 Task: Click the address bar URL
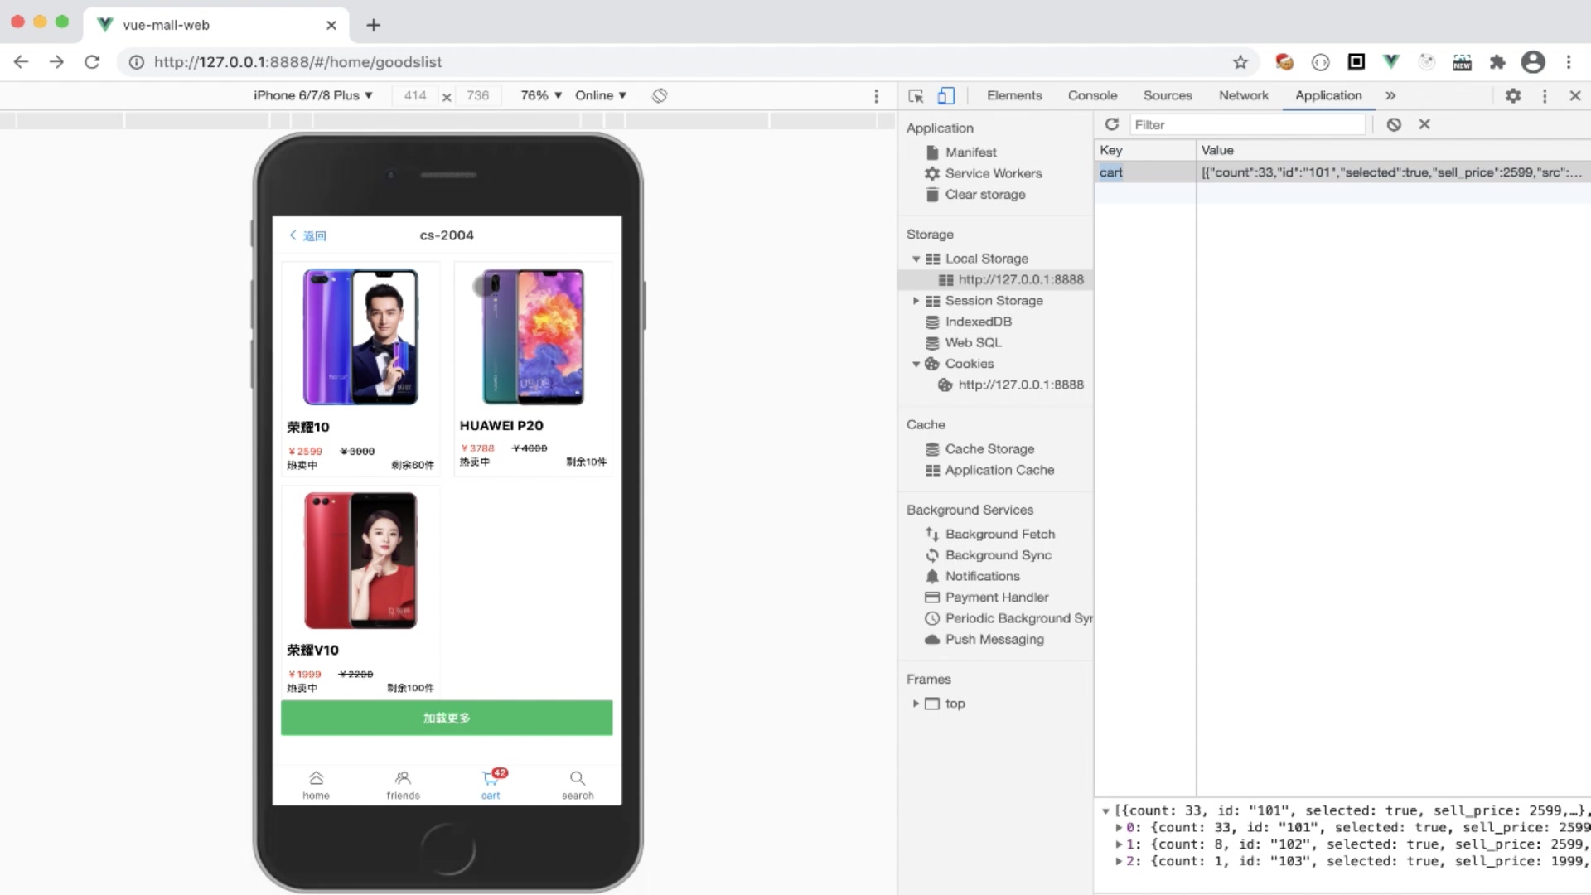(x=297, y=62)
